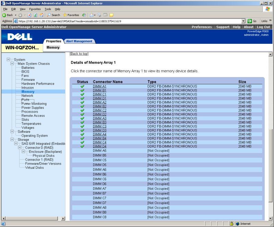Select Temperatures in the tree
Image resolution: width=274 pixels, height=227 pixels.
pos(31,124)
